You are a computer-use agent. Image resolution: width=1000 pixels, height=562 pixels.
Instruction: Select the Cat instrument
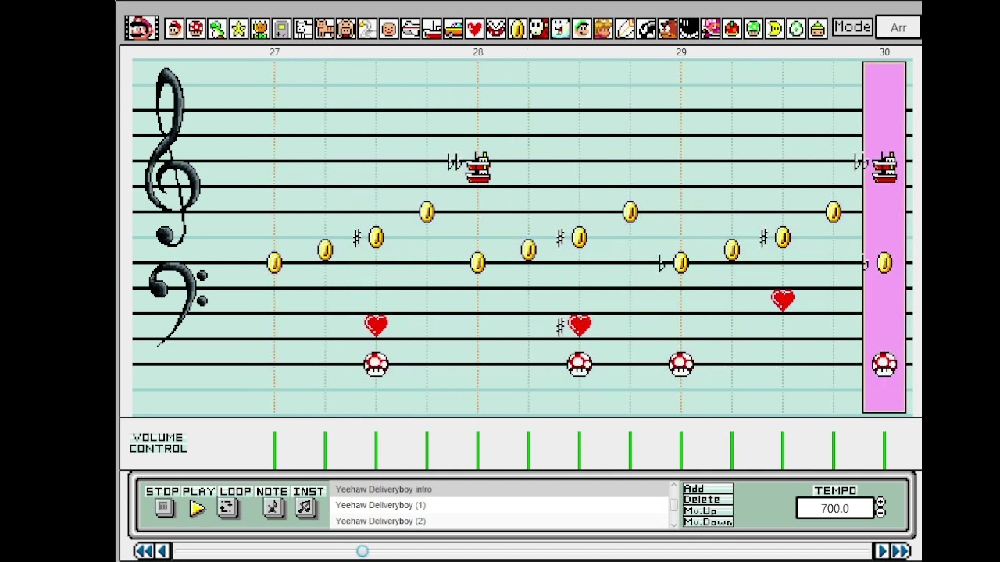(324, 29)
